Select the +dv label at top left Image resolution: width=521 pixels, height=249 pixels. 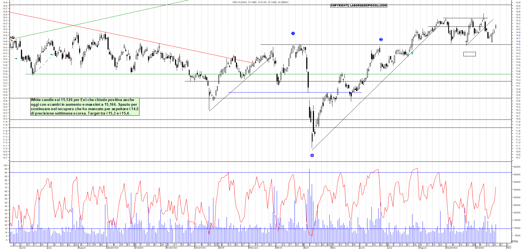pyautogui.click(x=12, y=37)
